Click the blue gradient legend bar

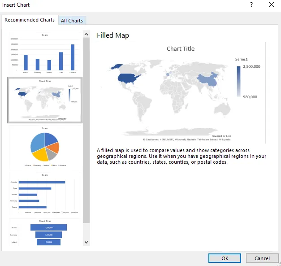238,82
